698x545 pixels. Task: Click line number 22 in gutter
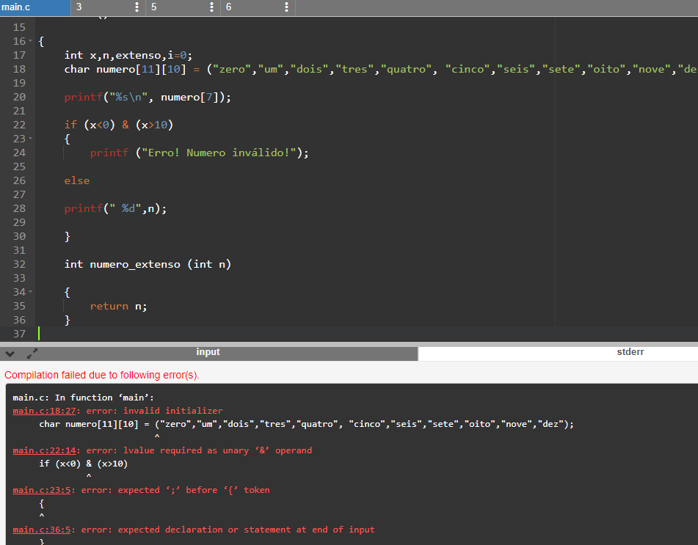(19, 125)
